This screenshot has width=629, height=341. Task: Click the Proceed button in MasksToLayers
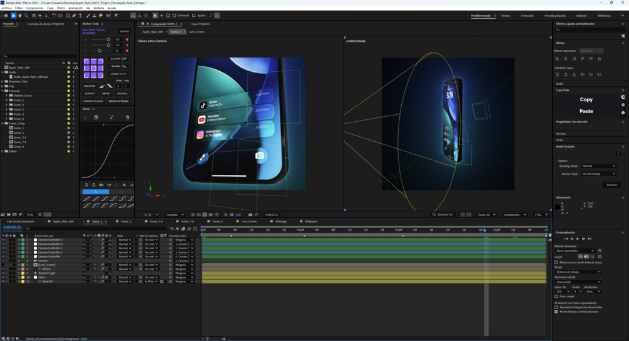[611, 185]
